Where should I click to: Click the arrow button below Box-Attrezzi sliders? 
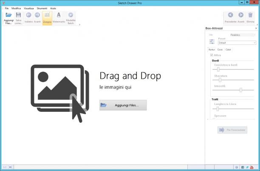click(232, 130)
